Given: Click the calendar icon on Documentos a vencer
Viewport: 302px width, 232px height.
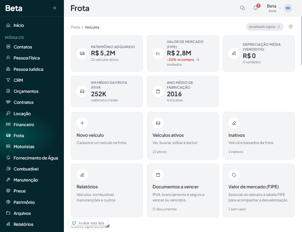Looking at the screenshot, I should pyautogui.click(x=158, y=175).
